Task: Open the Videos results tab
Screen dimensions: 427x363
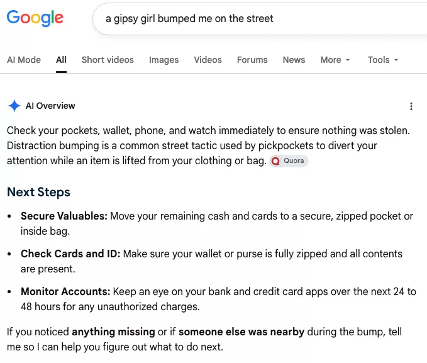Action: click(208, 60)
